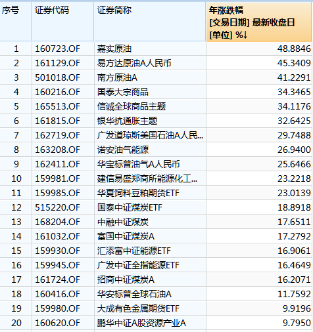The image size is (313, 332).
Task: Select fund code 159930.OF
Action: tap(58, 251)
